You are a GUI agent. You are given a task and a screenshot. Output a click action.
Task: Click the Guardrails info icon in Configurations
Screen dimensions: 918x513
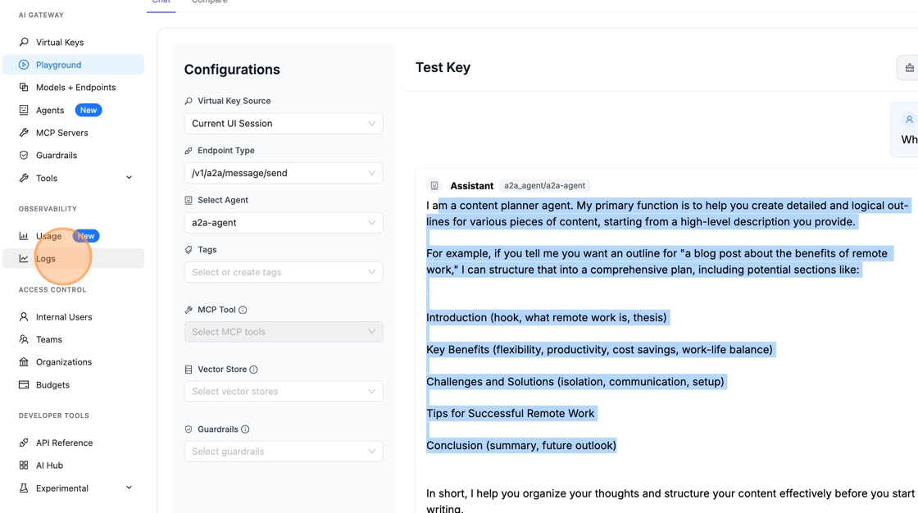[245, 429]
